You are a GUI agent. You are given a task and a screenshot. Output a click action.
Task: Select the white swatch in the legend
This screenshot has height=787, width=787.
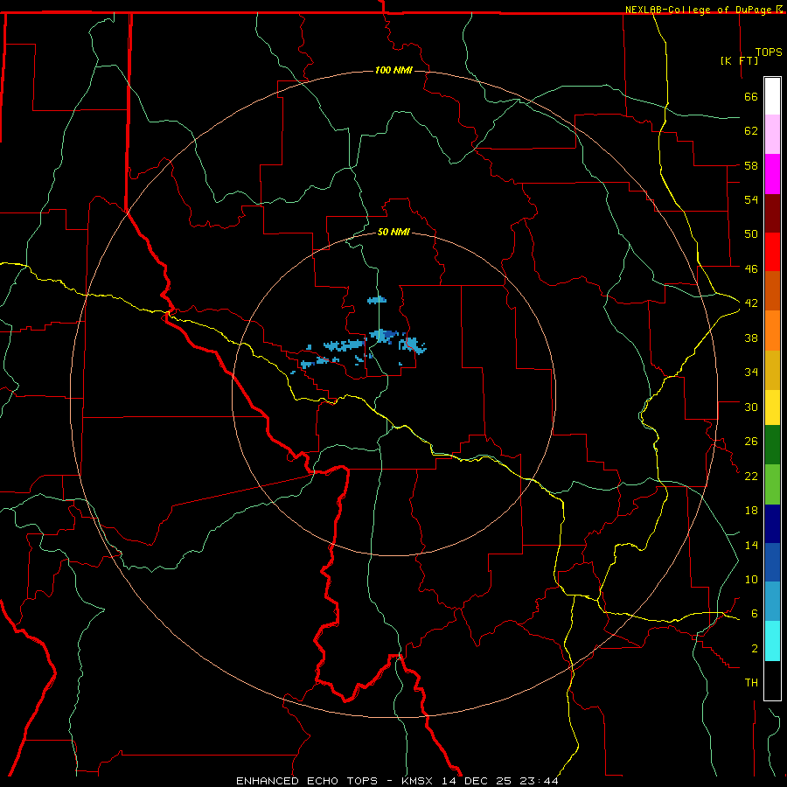772,96
